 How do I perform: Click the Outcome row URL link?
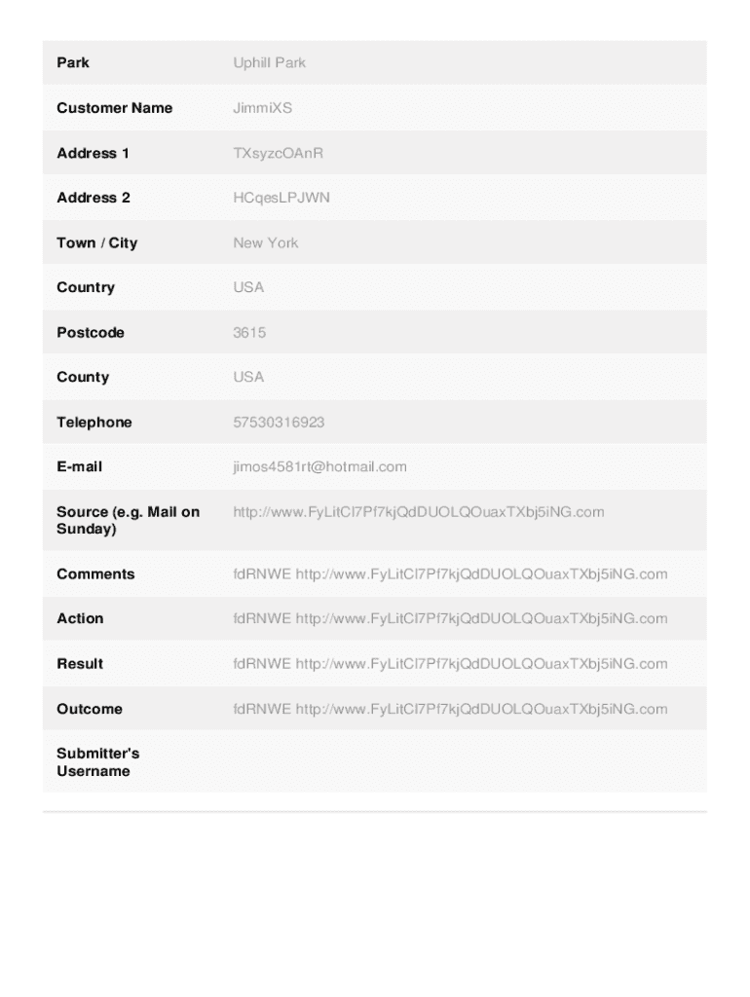(481, 709)
